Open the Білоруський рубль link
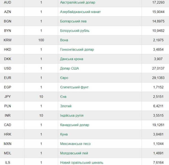This screenshot has height=165, width=169. point(75,31)
